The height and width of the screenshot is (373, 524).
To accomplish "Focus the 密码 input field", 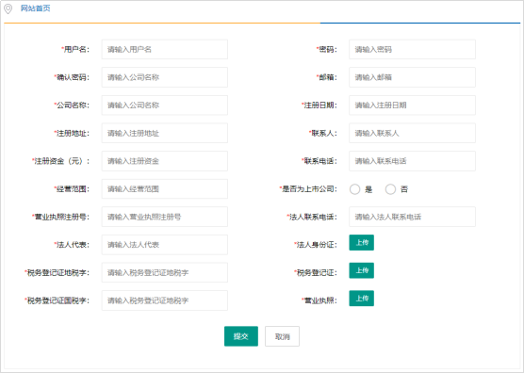I will click(x=412, y=49).
